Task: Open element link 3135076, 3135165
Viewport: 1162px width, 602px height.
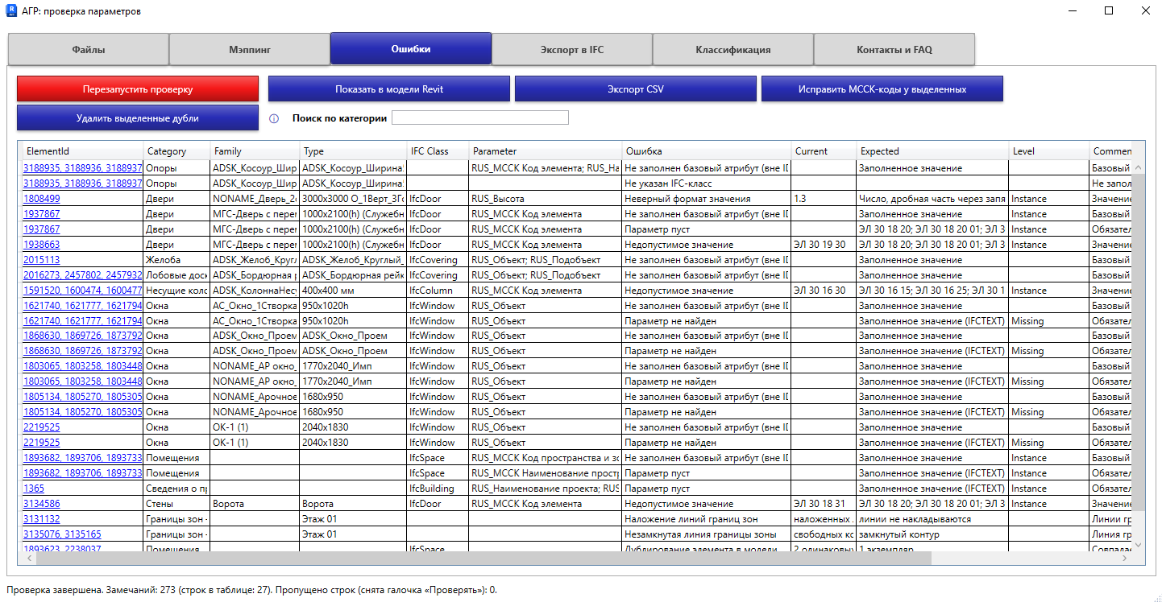Action: coord(62,534)
